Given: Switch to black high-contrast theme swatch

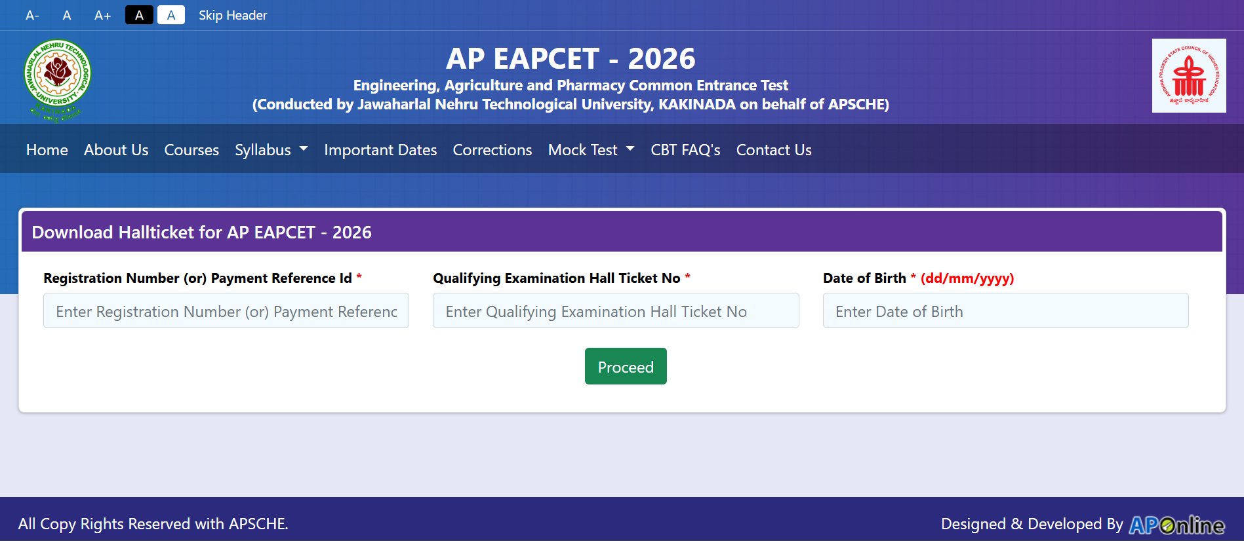Looking at the screenshot, I should tap(139, 15).
